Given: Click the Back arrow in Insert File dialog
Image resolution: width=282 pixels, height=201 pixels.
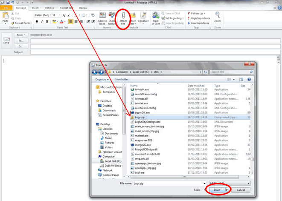Looking at the screenshot, I should pos(95,72).
